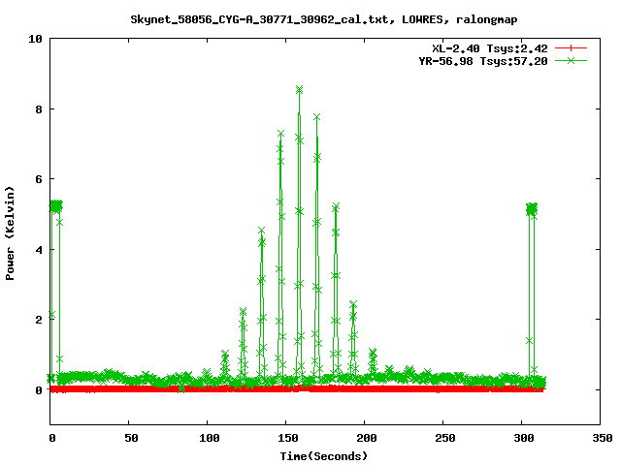Click y-axis tick label 10

tap(35, 39)
